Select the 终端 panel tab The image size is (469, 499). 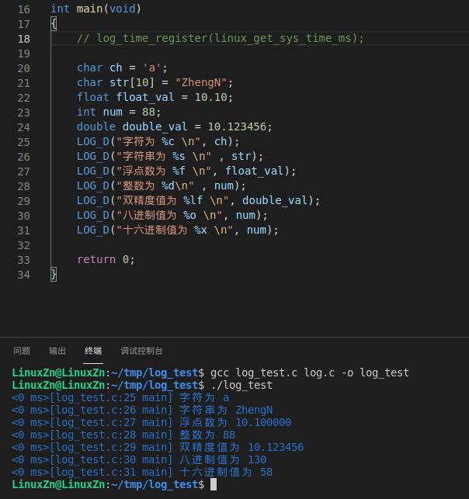pos(93,351)
